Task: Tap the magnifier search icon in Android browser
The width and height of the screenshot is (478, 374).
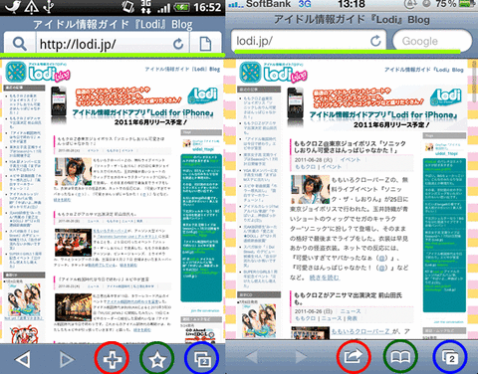Action: pos(20,44)
